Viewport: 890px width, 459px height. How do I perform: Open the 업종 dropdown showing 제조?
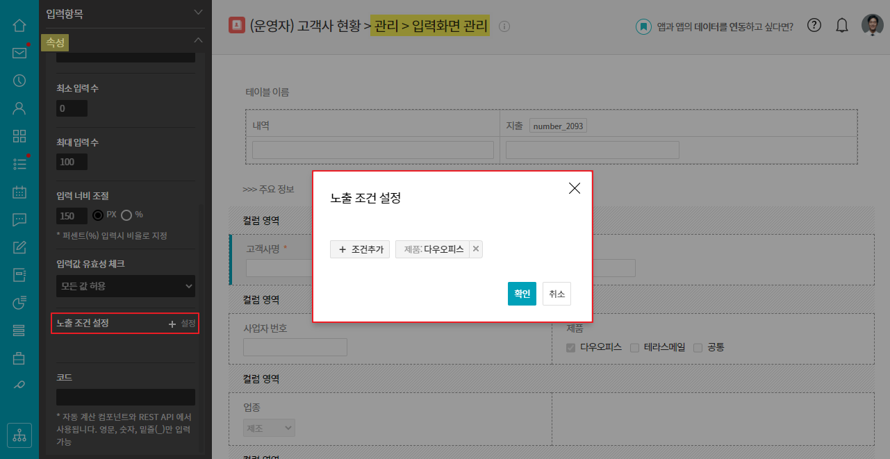coord(269,428)
